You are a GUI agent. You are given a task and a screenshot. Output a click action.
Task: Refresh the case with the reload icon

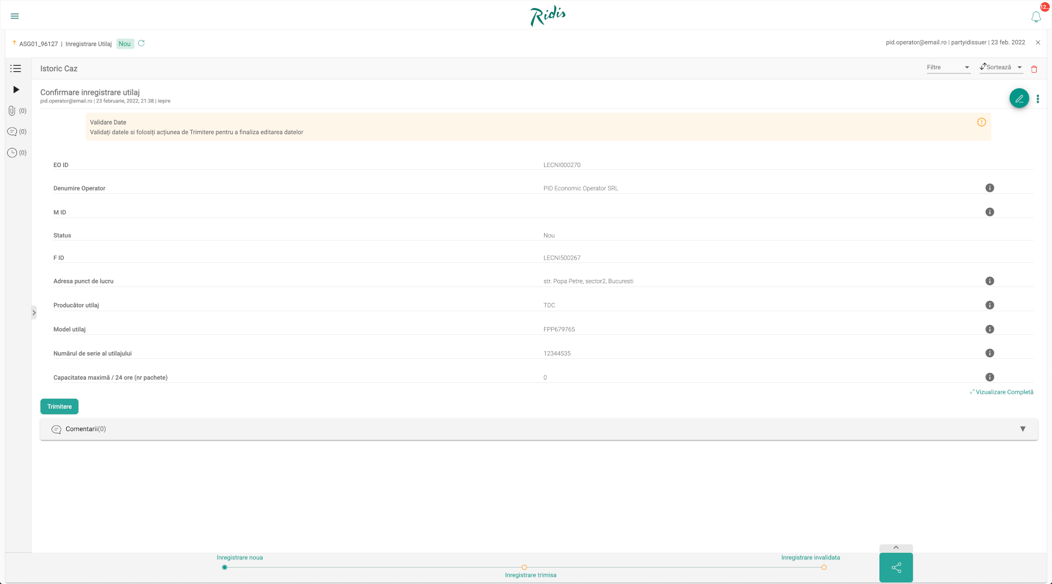click(141, 43)
